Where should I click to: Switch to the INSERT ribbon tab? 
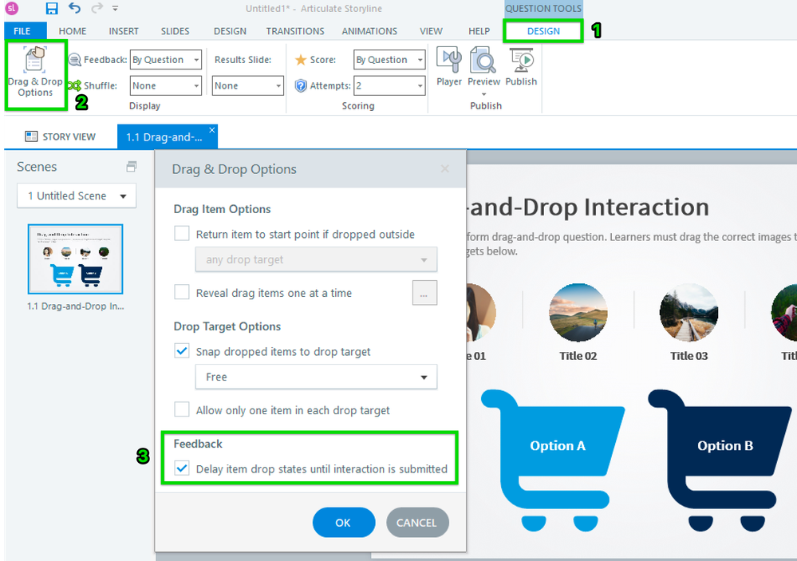pyautogui.click(x=124, y=31)
